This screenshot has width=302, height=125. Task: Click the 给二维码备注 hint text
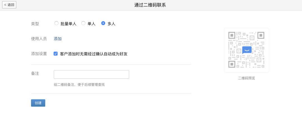pyautogui.click(x=79, y=84)
